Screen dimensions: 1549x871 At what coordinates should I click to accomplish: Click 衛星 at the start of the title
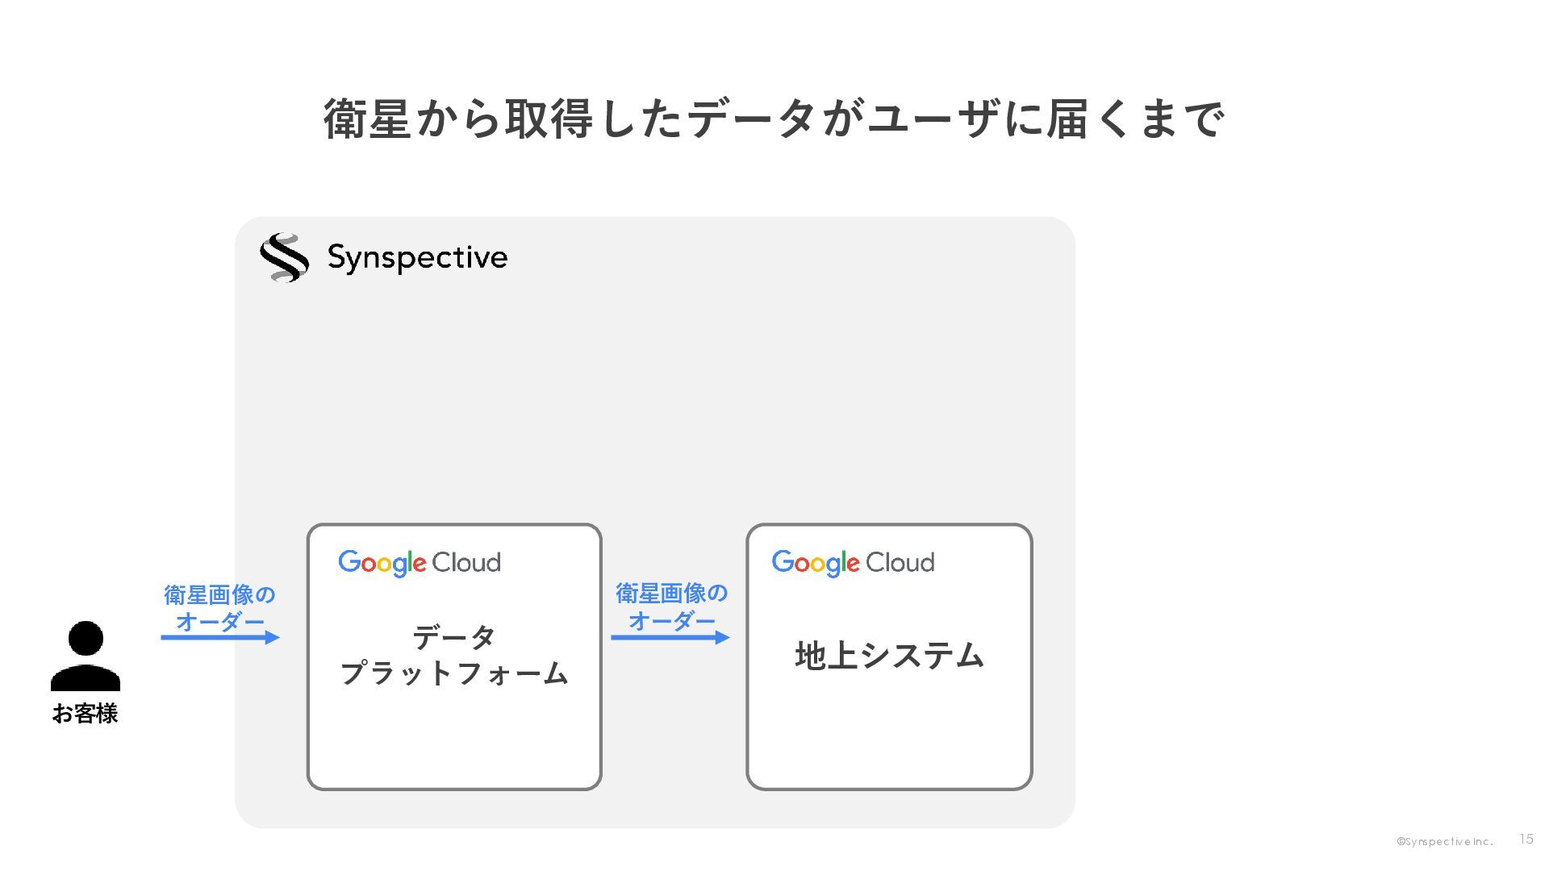click(368, 119)
